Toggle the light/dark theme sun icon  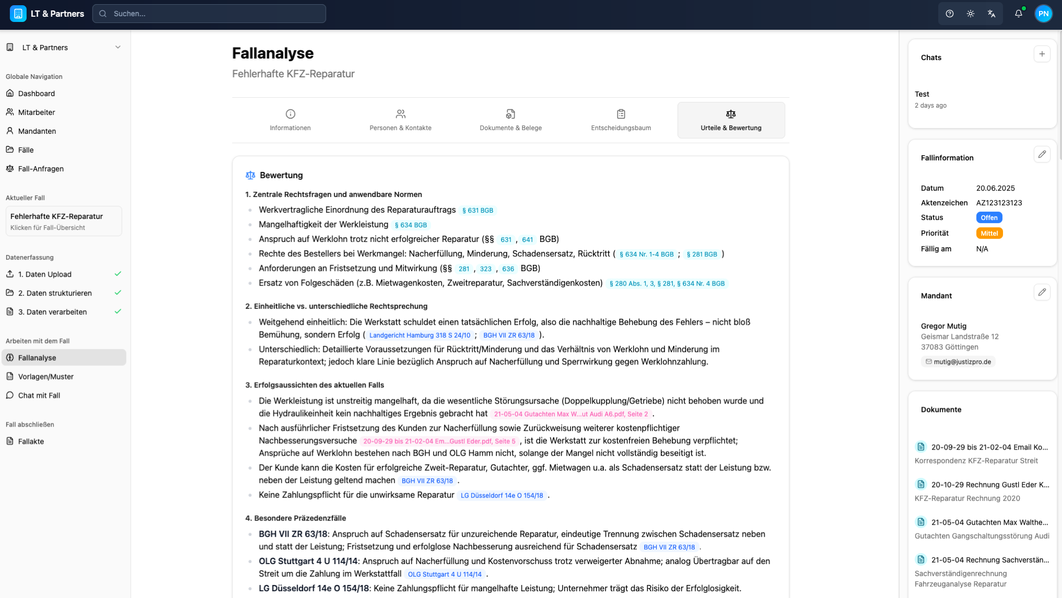[970, 14]
